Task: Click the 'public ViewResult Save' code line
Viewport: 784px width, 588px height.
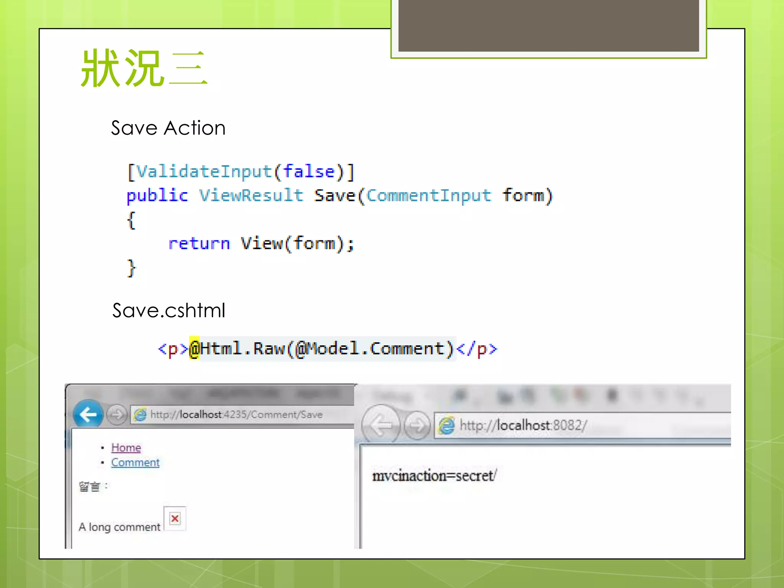Action: 340,196
